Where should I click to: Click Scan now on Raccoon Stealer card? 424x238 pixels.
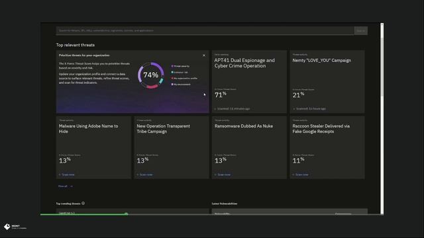[x=300, y=175]
